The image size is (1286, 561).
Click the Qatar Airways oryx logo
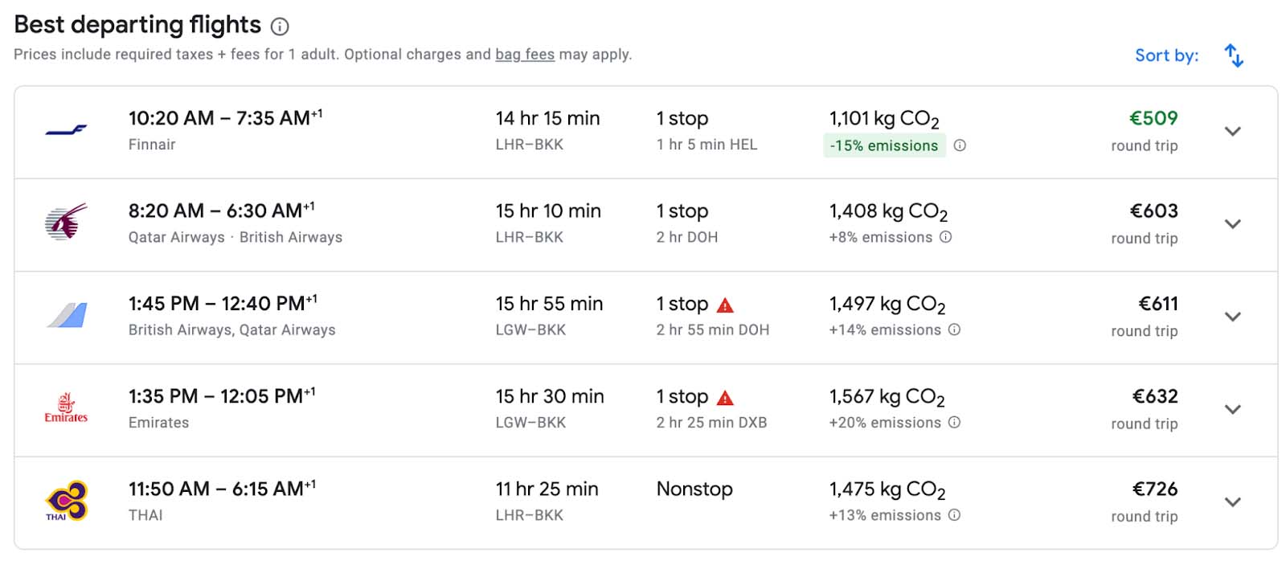(x=66, y=223)
